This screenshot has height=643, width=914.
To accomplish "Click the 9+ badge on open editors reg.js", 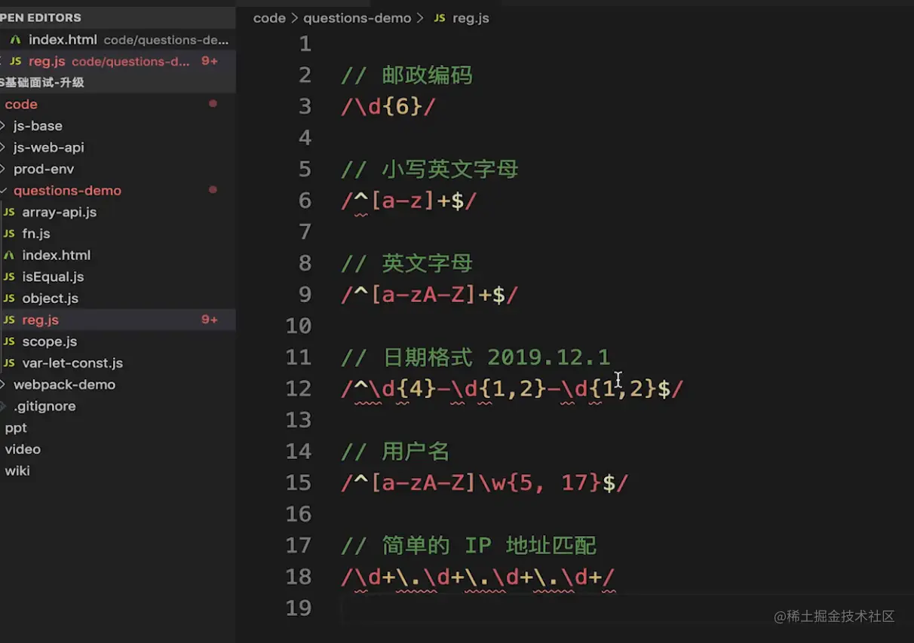I will pyautogui.click(x=210, y=61).
